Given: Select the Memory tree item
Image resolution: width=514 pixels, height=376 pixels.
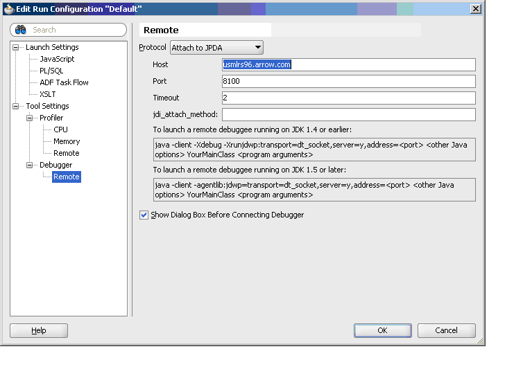Looking at the screenshot, I should [67, 141].
